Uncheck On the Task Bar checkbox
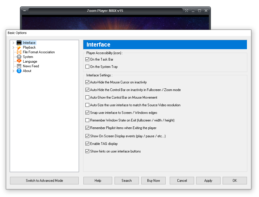Screen dimensions: 259x197 88,59
